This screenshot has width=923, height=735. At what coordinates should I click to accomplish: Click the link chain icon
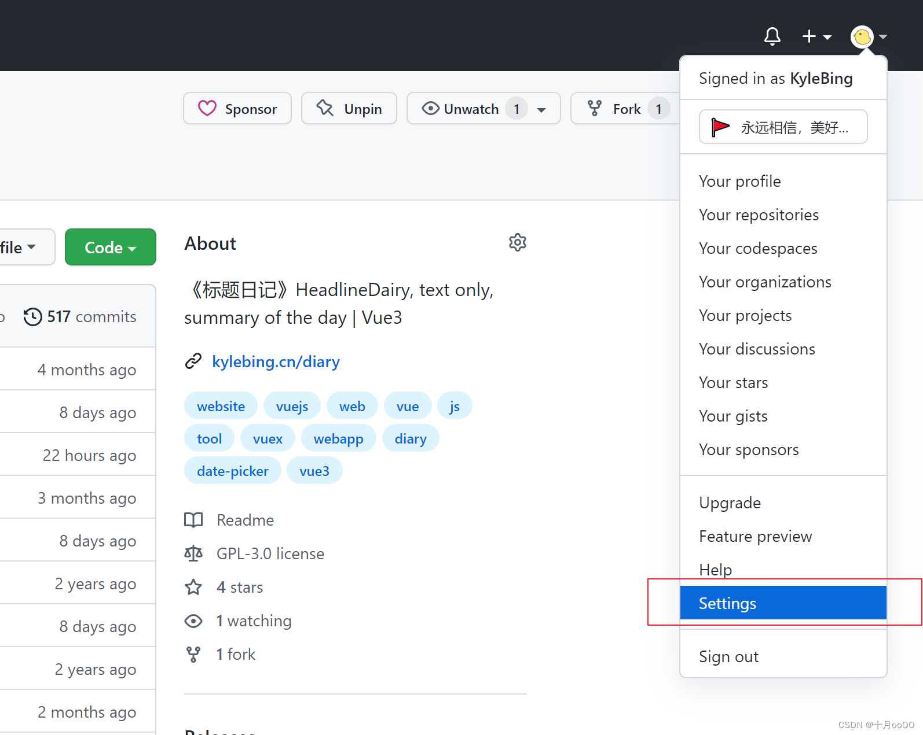point(193,361)
